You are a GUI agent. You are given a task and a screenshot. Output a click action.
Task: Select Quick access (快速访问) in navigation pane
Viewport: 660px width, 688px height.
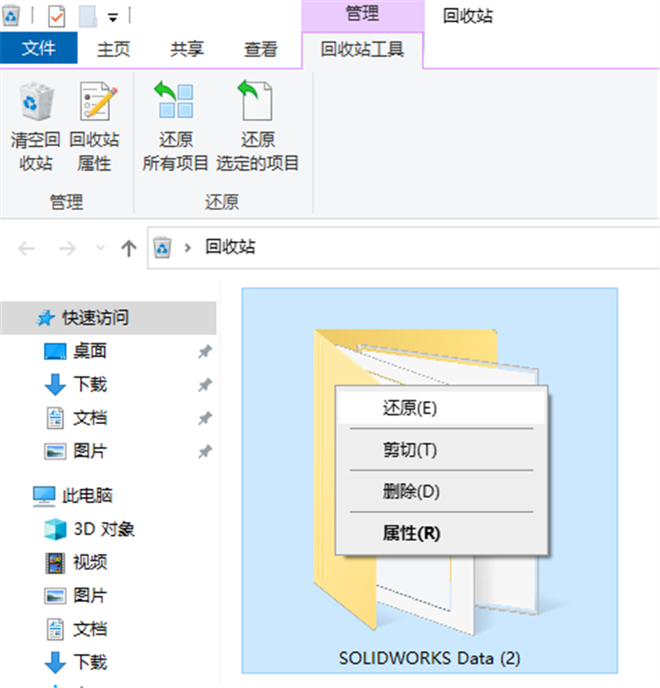108,318
